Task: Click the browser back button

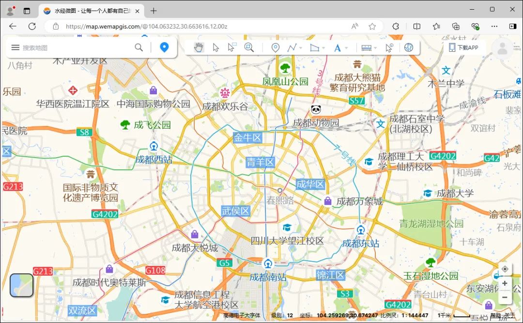Action: 13,26
